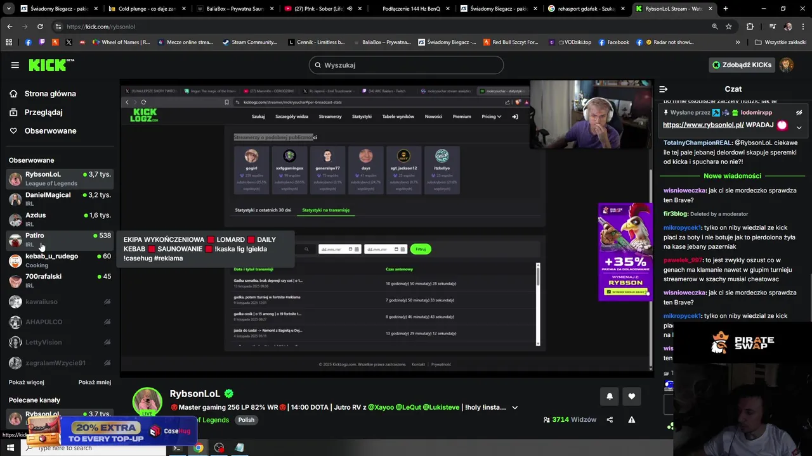812x456 pixels.
Task: Click Pokaż mniej in sidebar
Action: point(95,383)
